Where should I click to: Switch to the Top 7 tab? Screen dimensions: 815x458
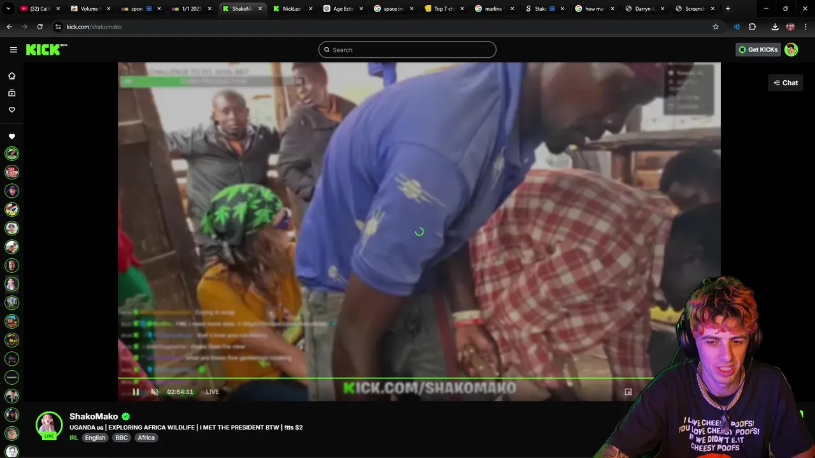[x=444, y=9]
